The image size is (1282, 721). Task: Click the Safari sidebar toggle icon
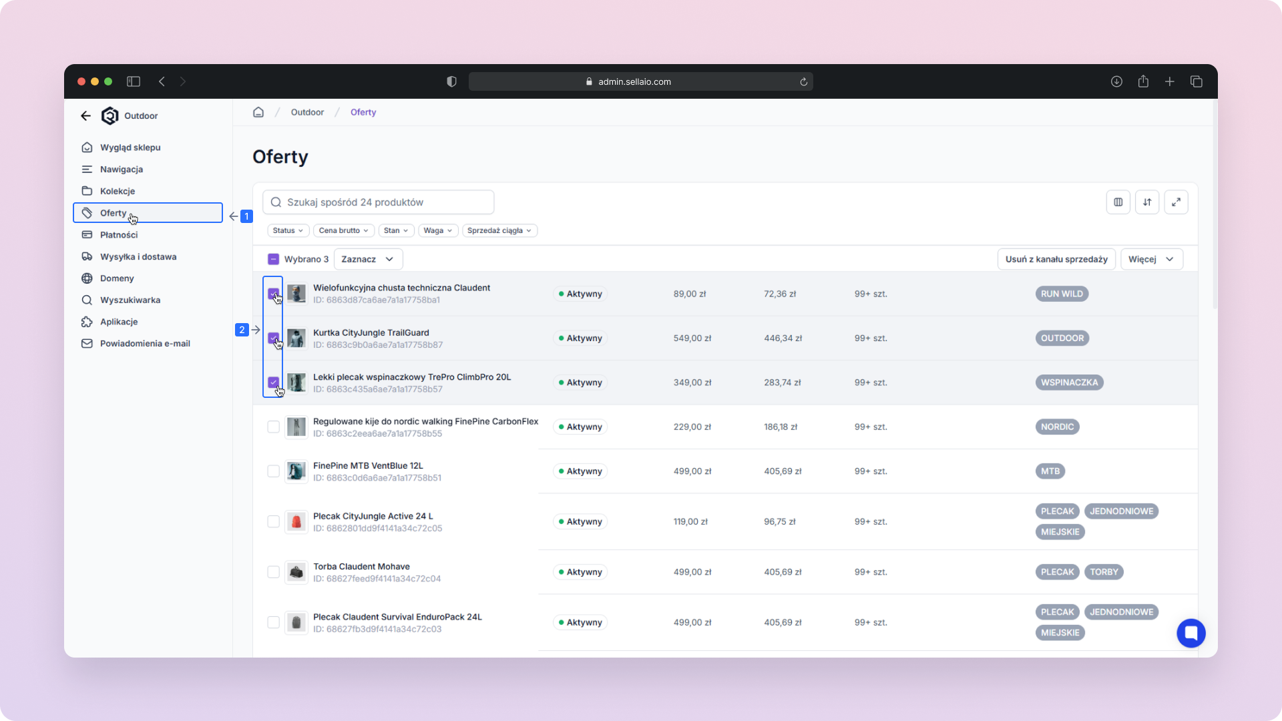[134, 81]
